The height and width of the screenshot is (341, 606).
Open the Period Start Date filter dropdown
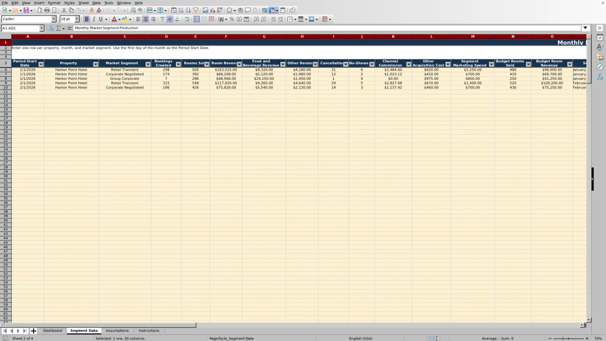41,64
